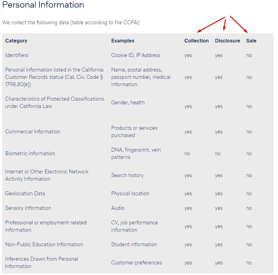Click the Geolocation Data category text
This screenshot has width=278, height=275.
pos(25,193)
